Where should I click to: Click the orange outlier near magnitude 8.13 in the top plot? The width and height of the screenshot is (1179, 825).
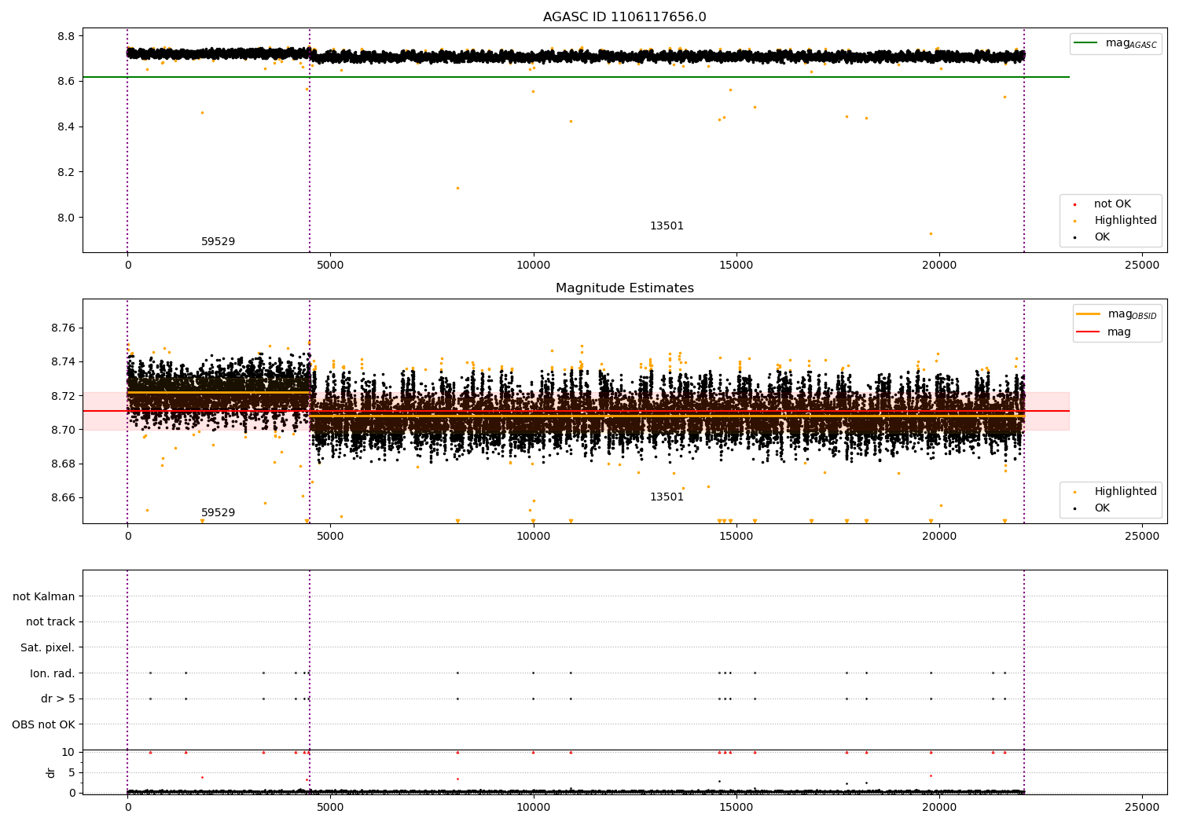tap(457, 188)
